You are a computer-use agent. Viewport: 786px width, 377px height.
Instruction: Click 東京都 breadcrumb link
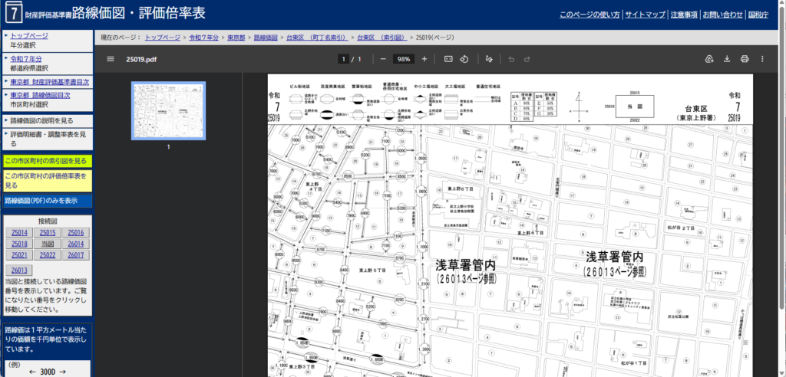236,37
